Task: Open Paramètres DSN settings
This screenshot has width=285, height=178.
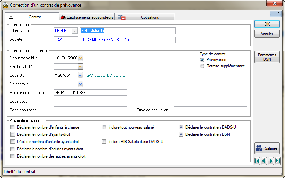Action: pyautogui.click(x=267, y=57)
